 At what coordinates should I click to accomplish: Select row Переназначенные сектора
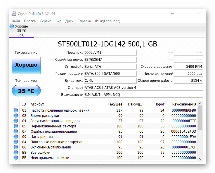coord(105,126)
